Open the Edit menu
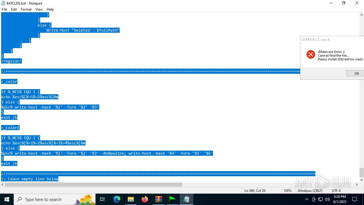The image size is (364, 205). [x=14, y=9]
